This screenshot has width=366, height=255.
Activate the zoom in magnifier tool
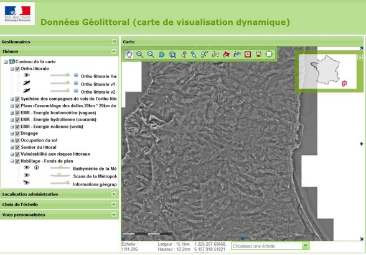[x=140, y=54]
